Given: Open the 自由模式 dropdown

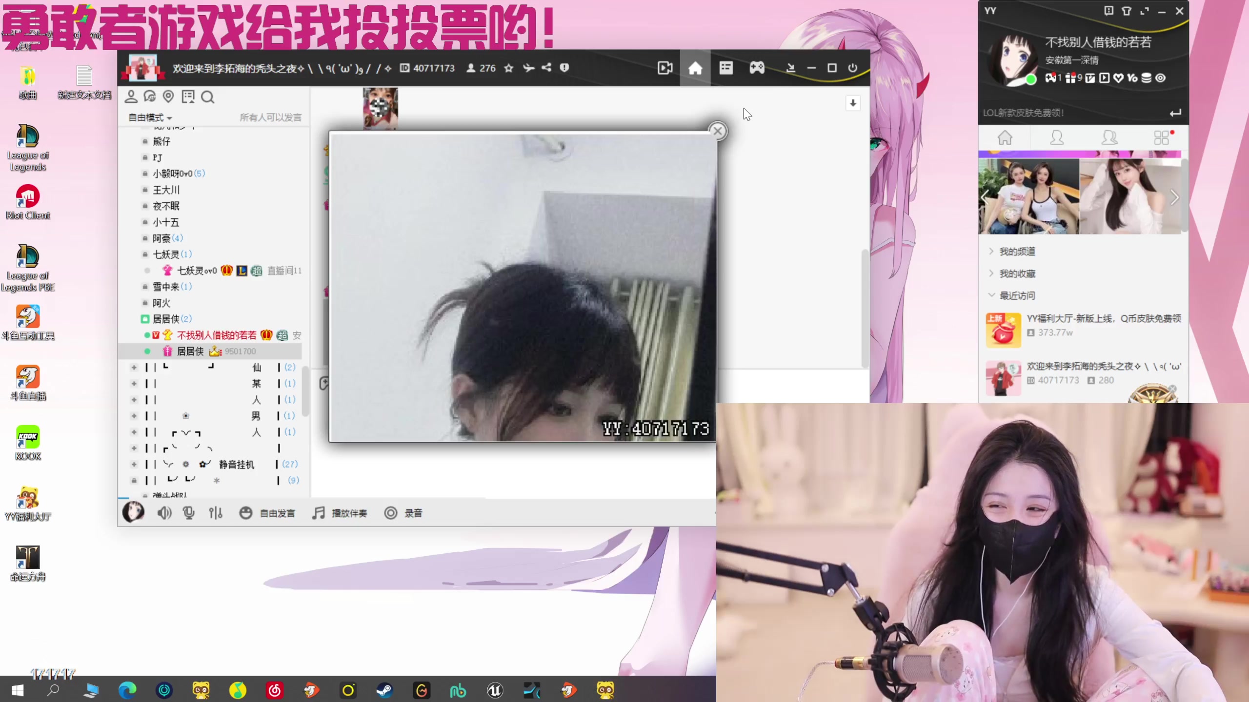Looking at the screenshot, I should [x=150, y=117].
